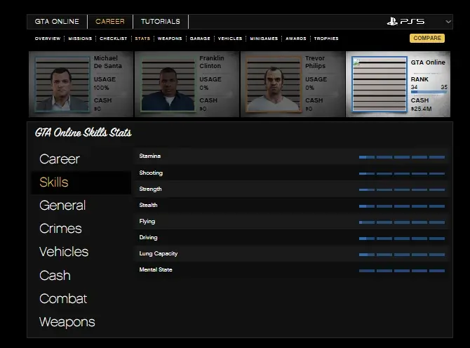Click the yellow Compare button
The image size is (470, 348).
click(x=427, y=38)
